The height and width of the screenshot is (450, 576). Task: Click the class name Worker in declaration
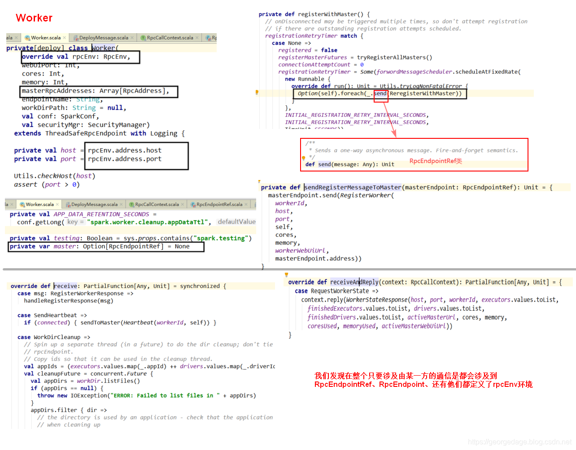[104, 48]
